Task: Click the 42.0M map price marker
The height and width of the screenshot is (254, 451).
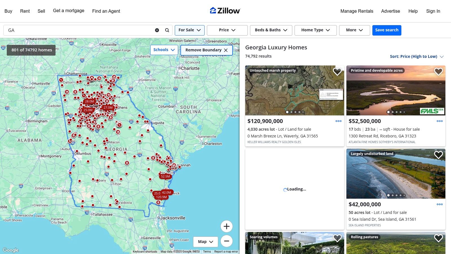Action: pos(167,192)
